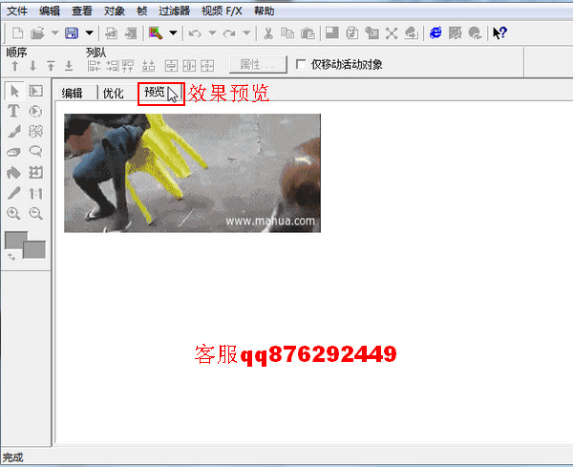
Task: Open the 对象 menu
Action: (x=115, y=11)
